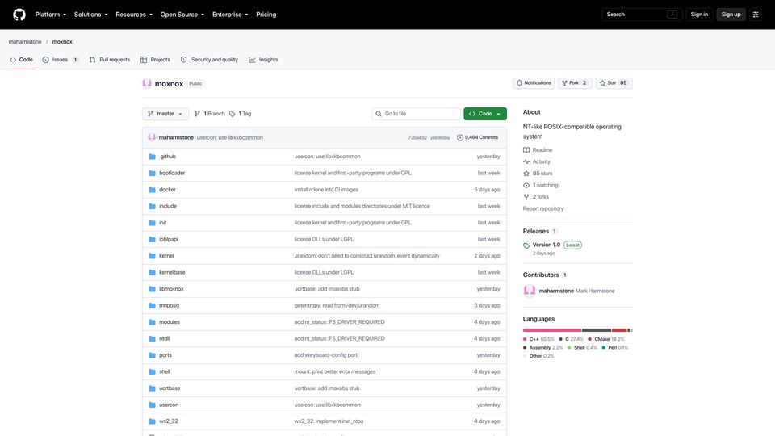The width and height of the screenshot is (775, 436).
Task: Star the moxnox repository
Action: 614,83
